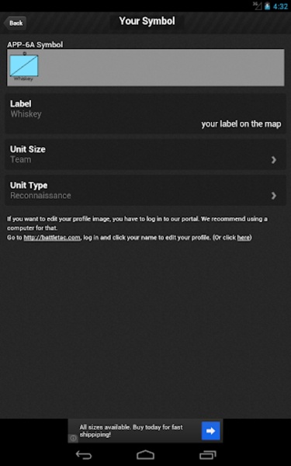Tap the 4:32 clock in status bar
This screenshot has width=291, height=466.
281,6
